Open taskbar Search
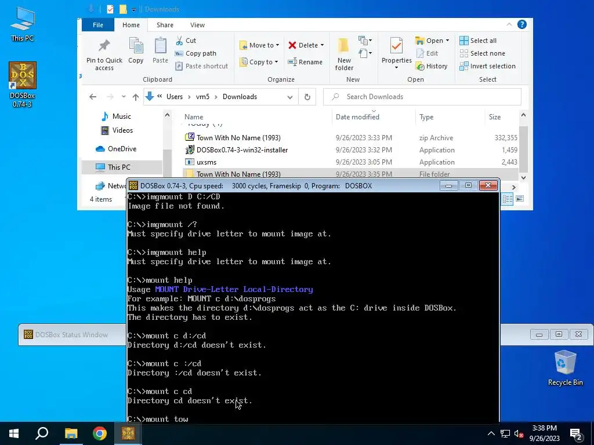 pos(42,433)
